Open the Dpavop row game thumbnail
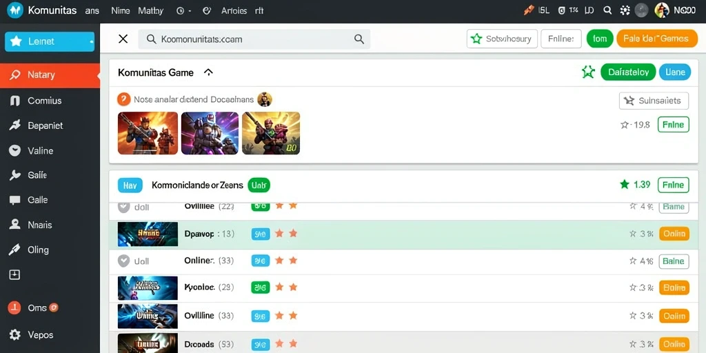Viewport: 706px width, 353px height. [x=148, y=234]
